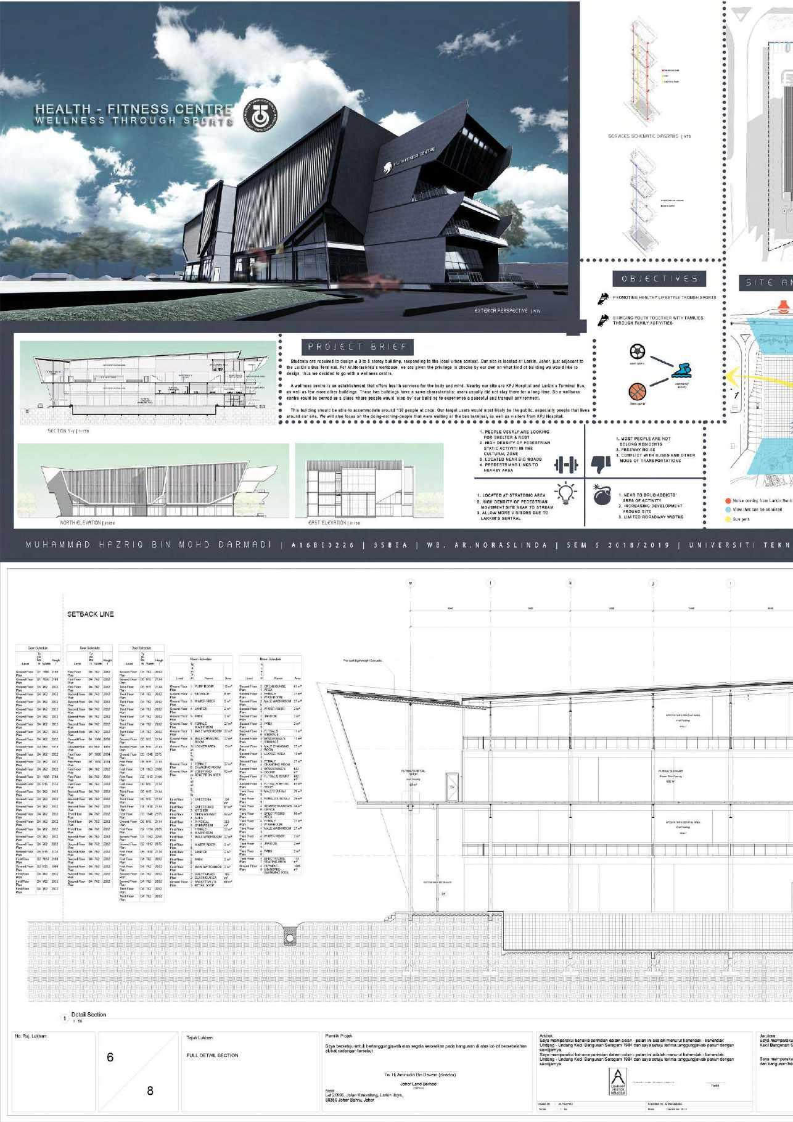Click the bomb threats icon
This screenshot has width=793, height=1122.
tap(601, 495)
